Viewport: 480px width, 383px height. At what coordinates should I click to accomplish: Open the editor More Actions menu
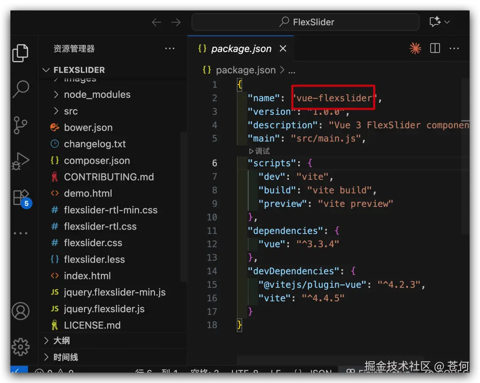454,48
